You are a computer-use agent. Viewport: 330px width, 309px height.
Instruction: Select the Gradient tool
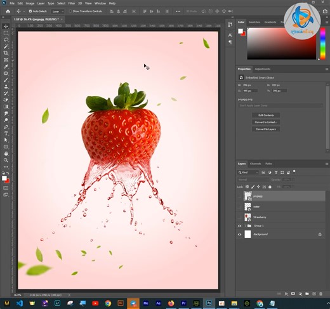click(6, 107)
